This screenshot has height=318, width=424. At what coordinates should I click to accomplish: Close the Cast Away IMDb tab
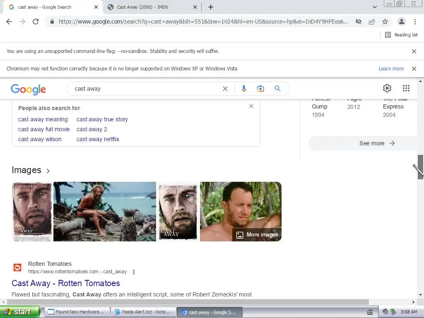click(x=195, y=7)
